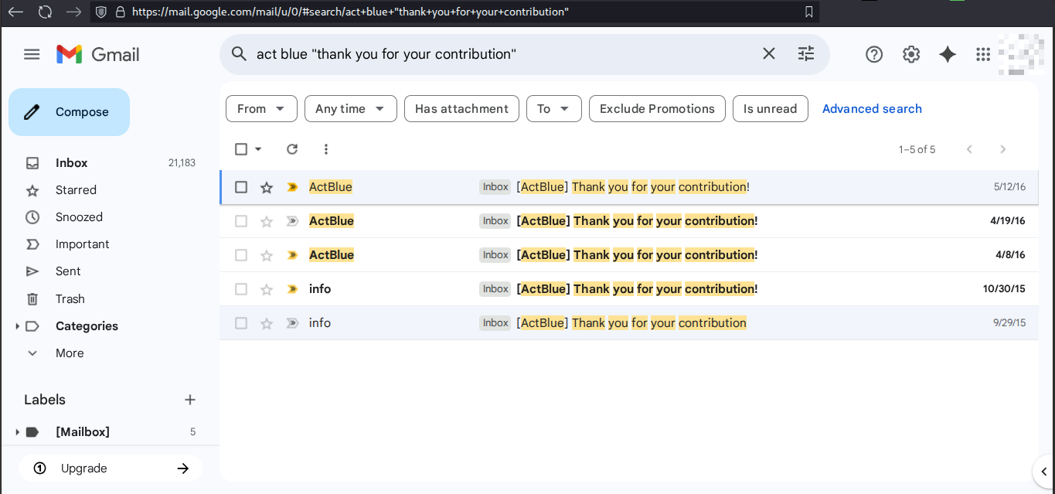
Task: Open the Settings gear icon
Action: pos(911,54)
